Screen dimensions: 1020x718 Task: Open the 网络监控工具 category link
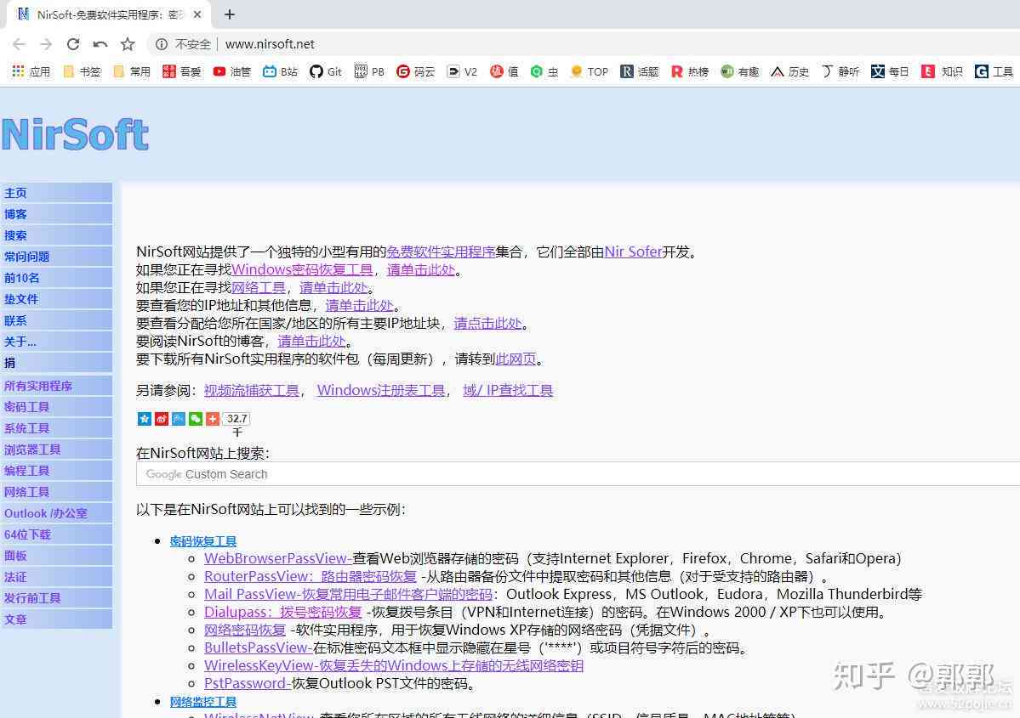(x=203, y=703)
